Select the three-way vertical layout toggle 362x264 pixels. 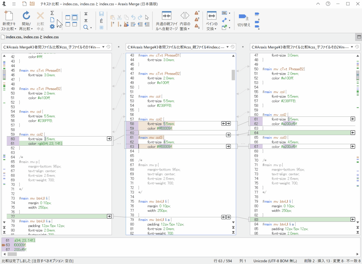tap(74, 17)
